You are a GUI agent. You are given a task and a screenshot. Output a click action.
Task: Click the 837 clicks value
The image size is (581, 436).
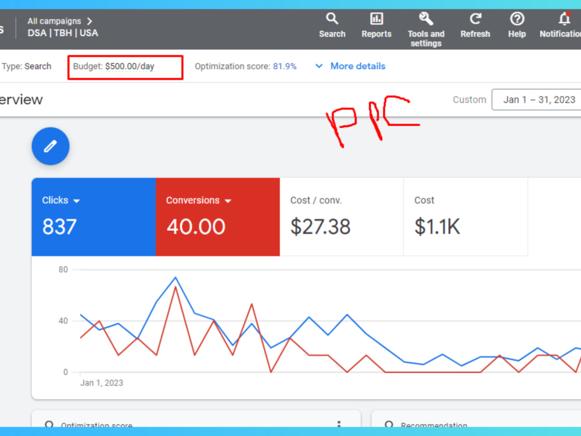click(59, 226)
